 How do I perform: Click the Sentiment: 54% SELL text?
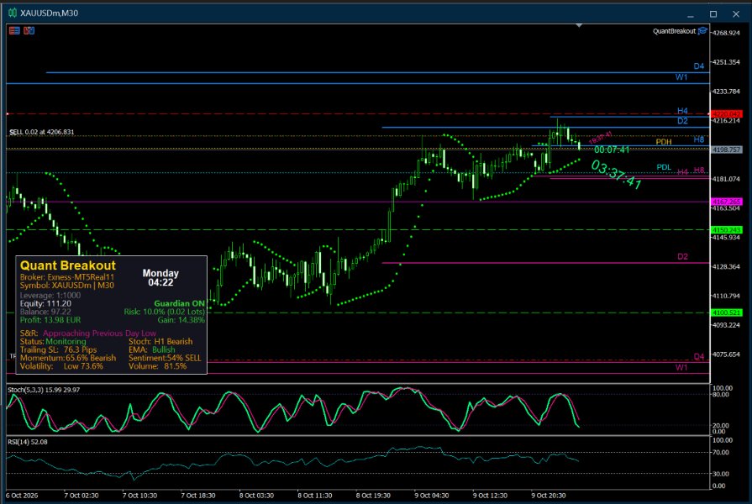pos(165,358)
